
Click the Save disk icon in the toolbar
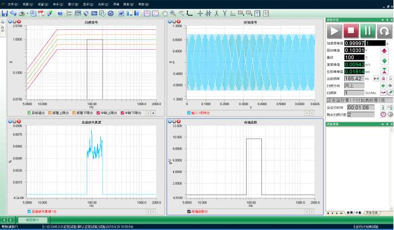tap(5, 13)
